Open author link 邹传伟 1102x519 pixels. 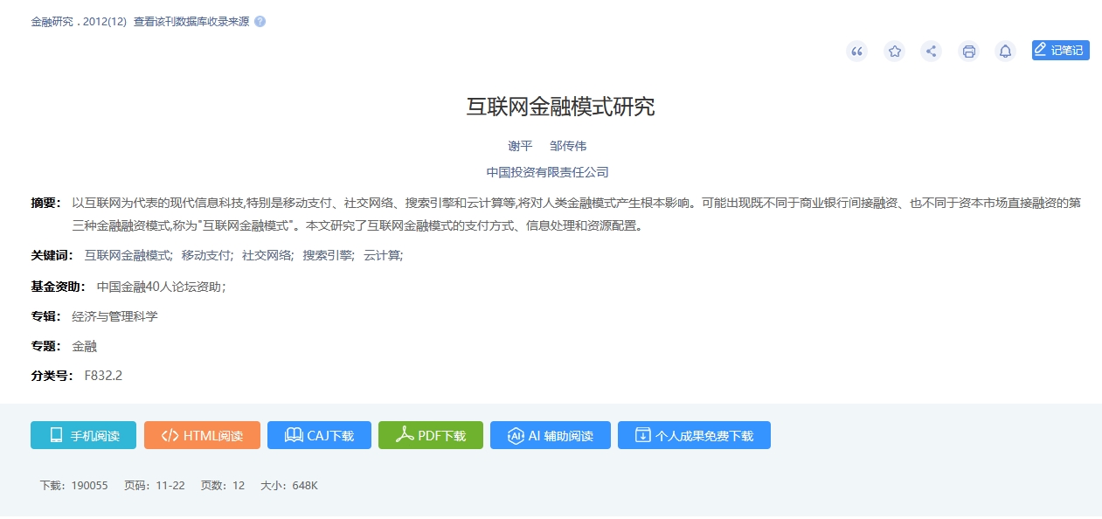pos(568,146)
